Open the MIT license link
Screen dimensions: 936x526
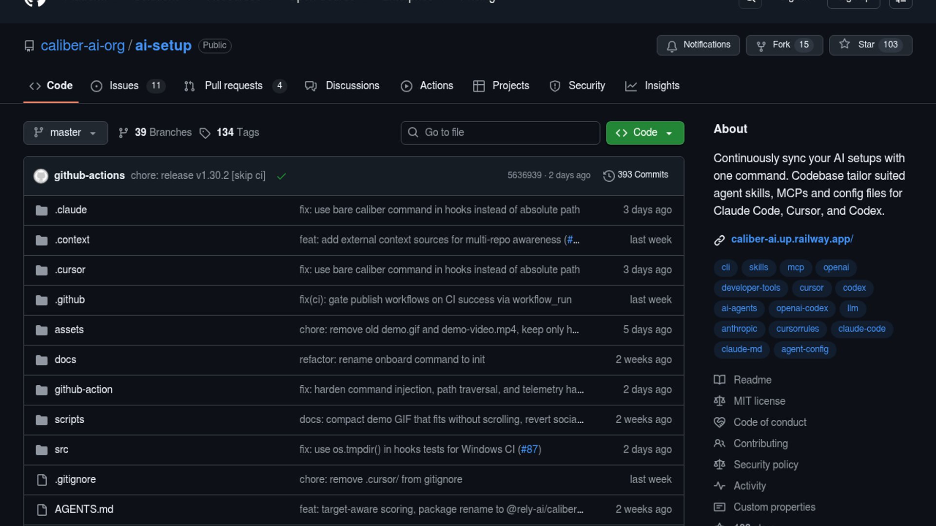pos(759,401)
